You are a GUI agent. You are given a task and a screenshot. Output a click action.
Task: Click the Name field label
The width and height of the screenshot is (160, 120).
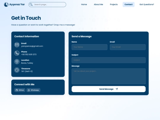(74, 42)
